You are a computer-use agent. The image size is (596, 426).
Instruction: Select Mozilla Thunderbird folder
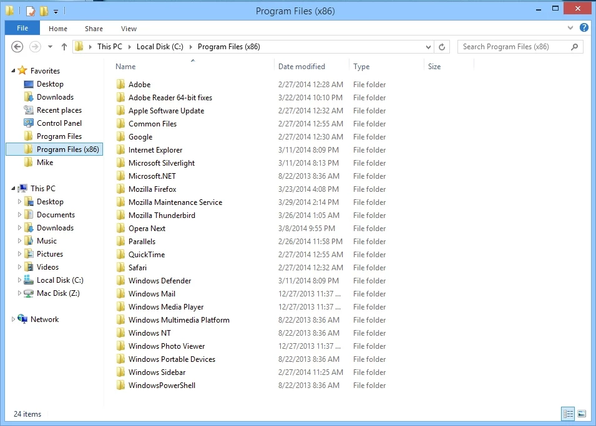coord(162,215)
